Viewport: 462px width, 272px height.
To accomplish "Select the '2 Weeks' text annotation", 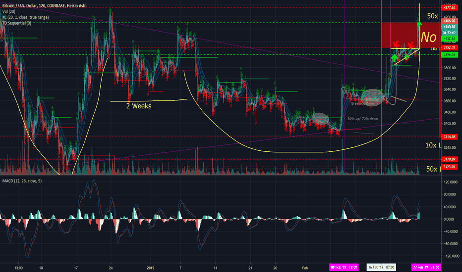I will tap(139, 106).
